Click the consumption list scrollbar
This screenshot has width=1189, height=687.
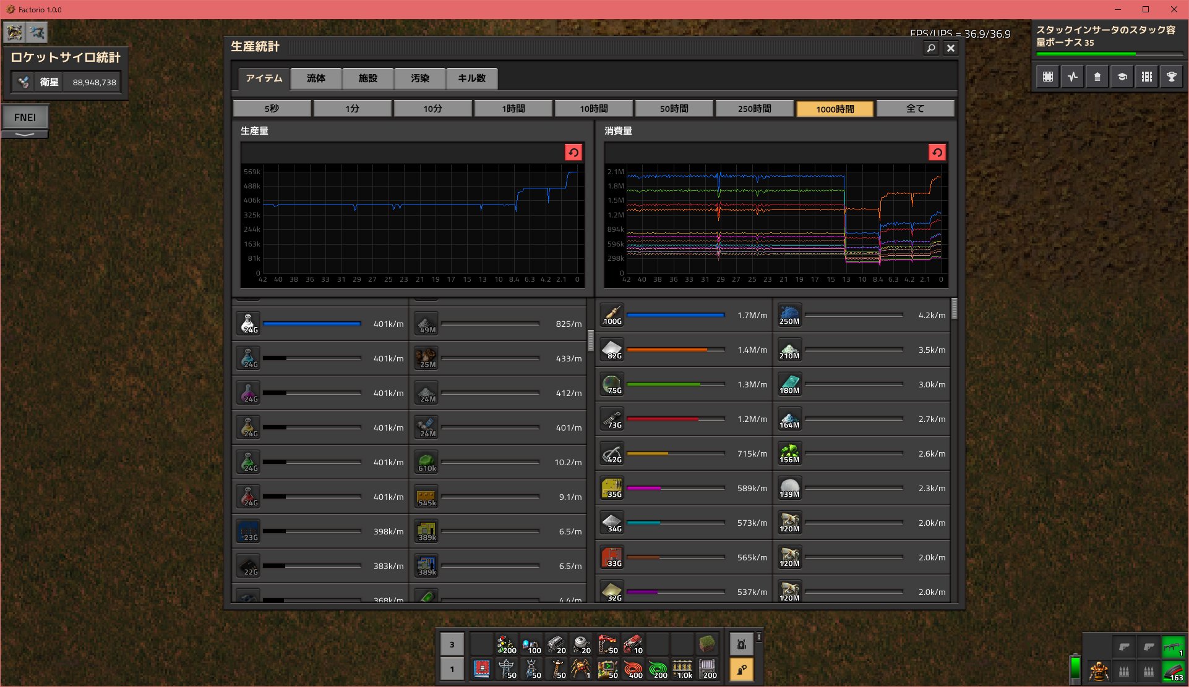pyautogui.click(x=955, y=309)
